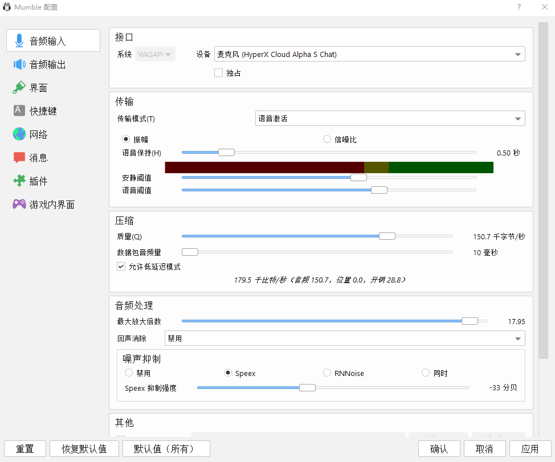The height and width of the screenshot is (462, 555).
Task: Click the 插件 puzzle piece icon
Action: coord(19,181)
